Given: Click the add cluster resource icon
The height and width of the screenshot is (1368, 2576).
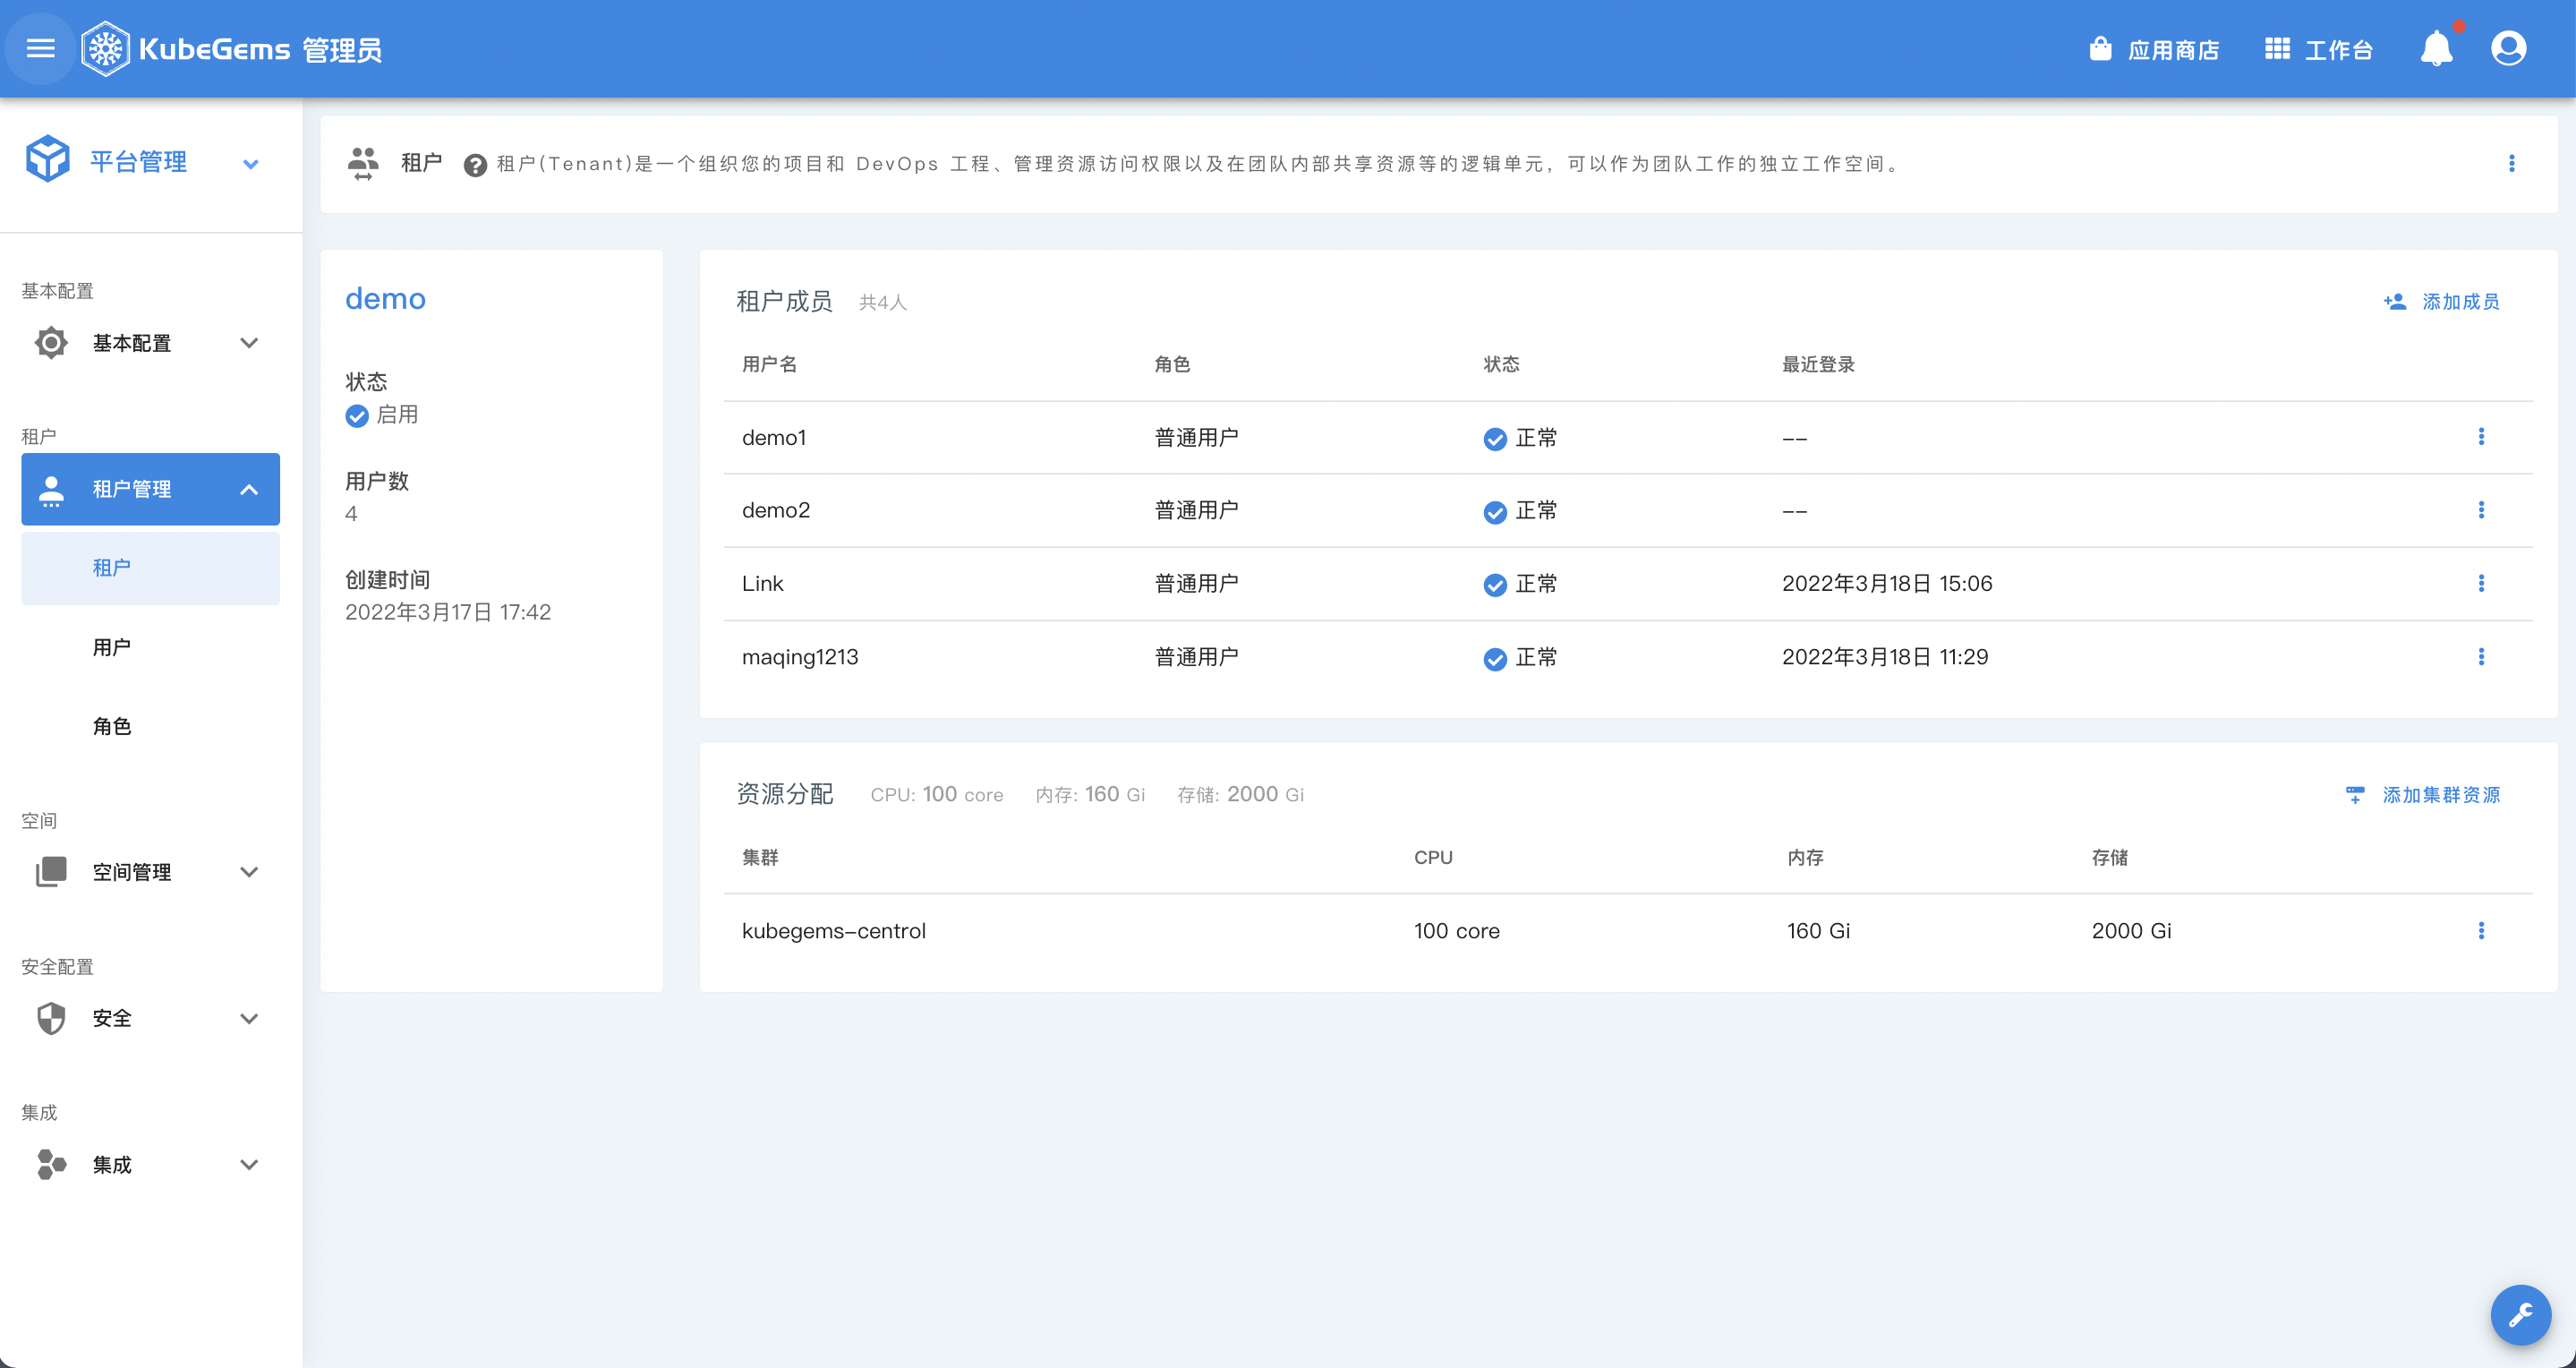Looking at the screenshot, I should [2355, 795].
